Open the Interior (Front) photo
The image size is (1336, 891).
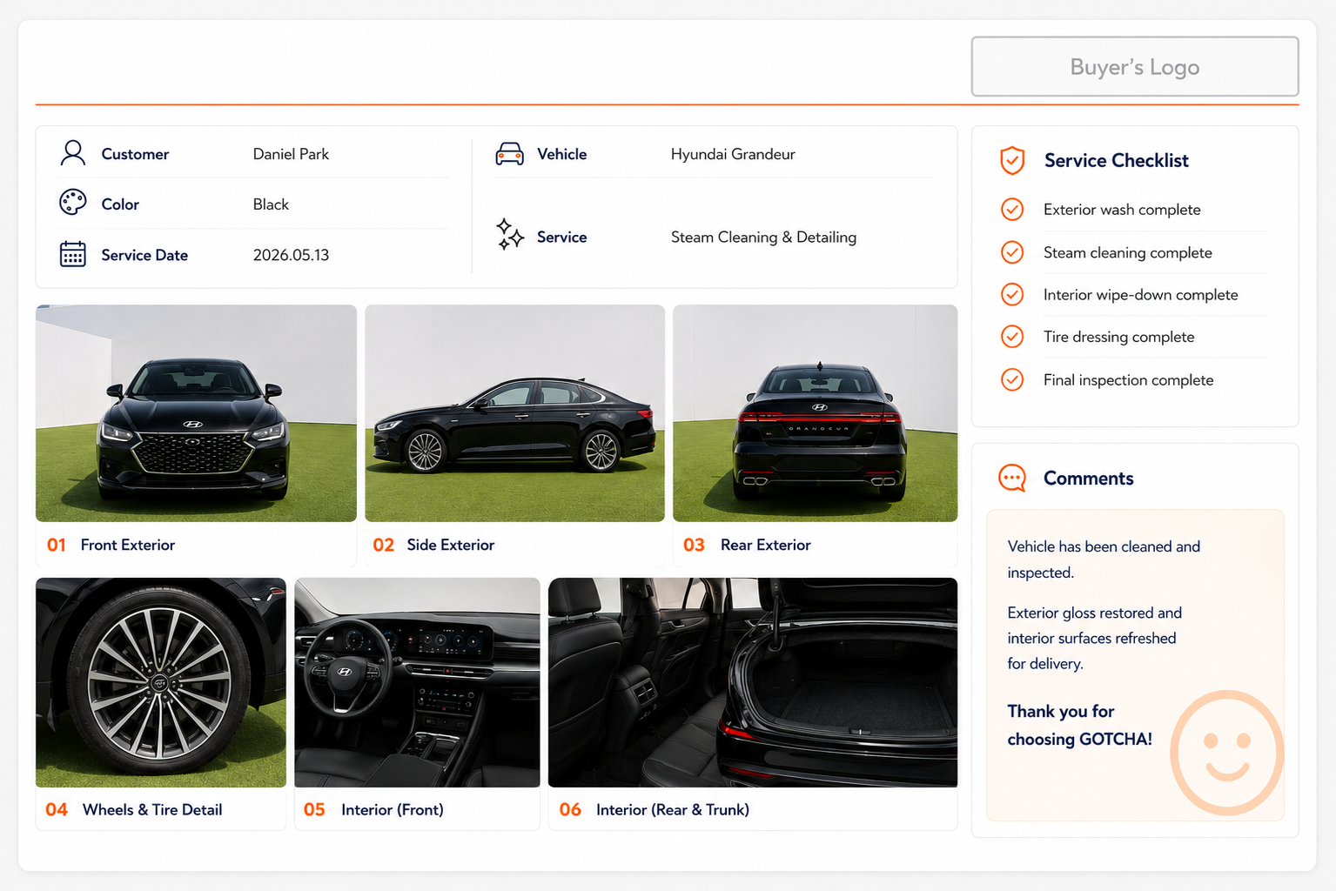tap(417, 682)
